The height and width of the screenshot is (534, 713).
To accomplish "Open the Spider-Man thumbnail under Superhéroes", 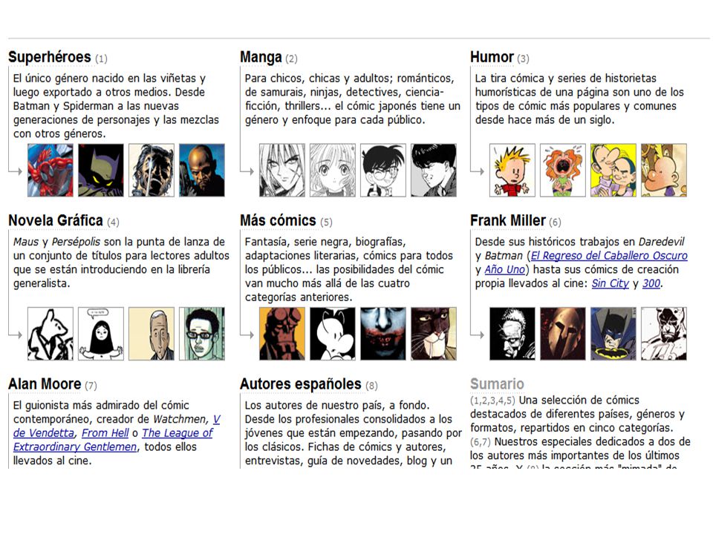I will (x=50, y=171).
